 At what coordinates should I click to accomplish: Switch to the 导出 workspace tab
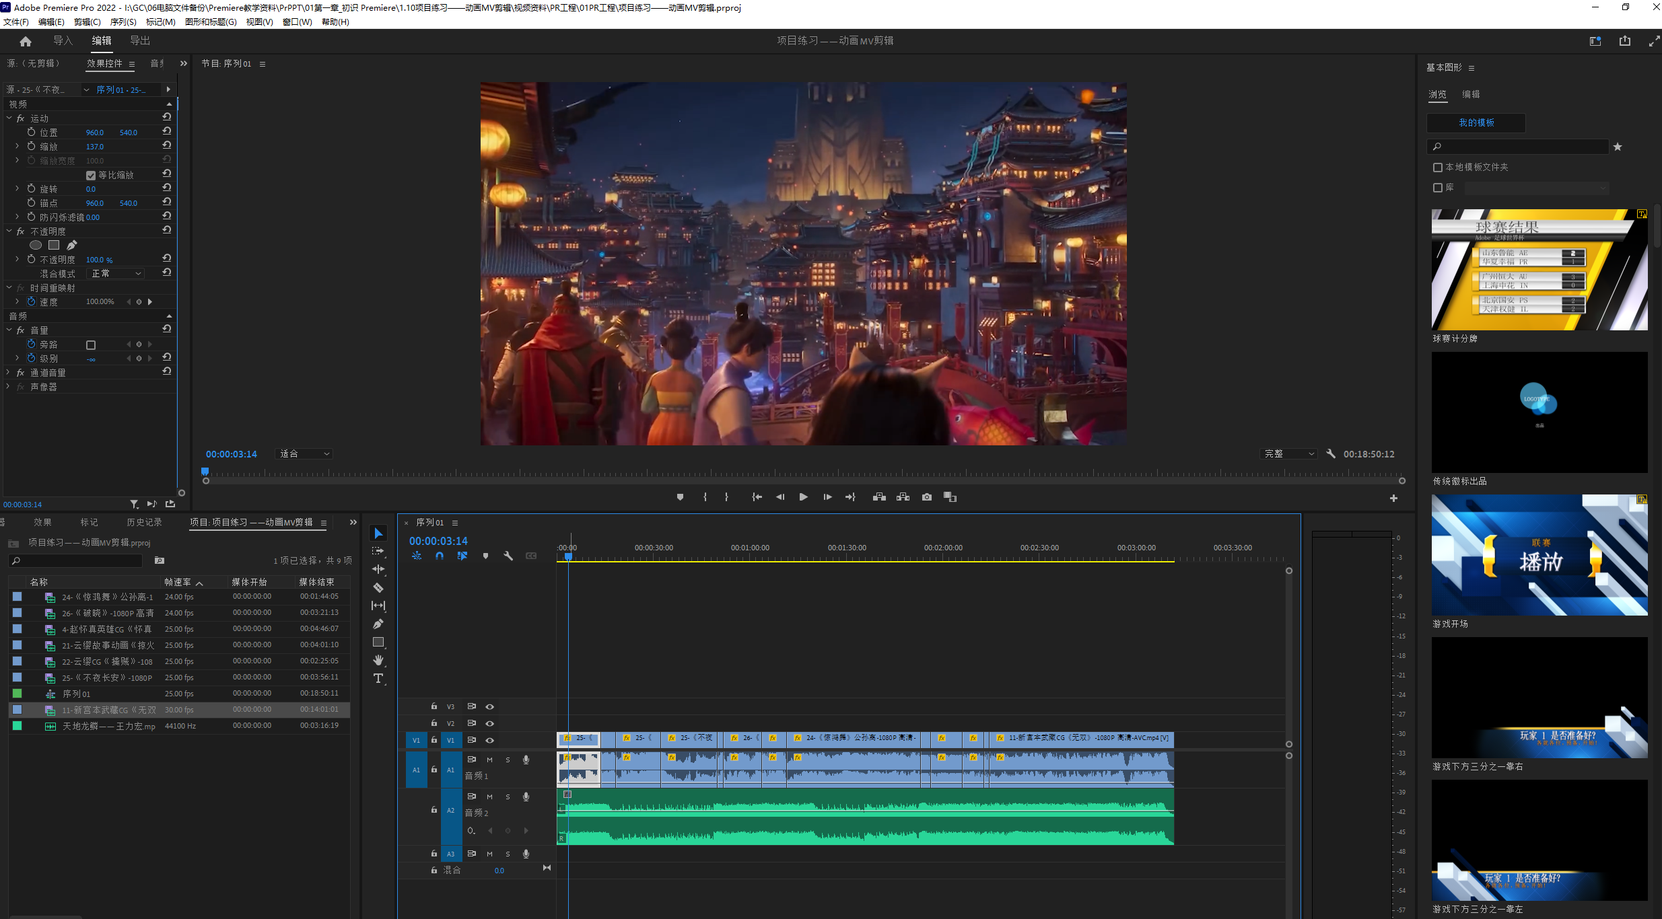point(140,41)
